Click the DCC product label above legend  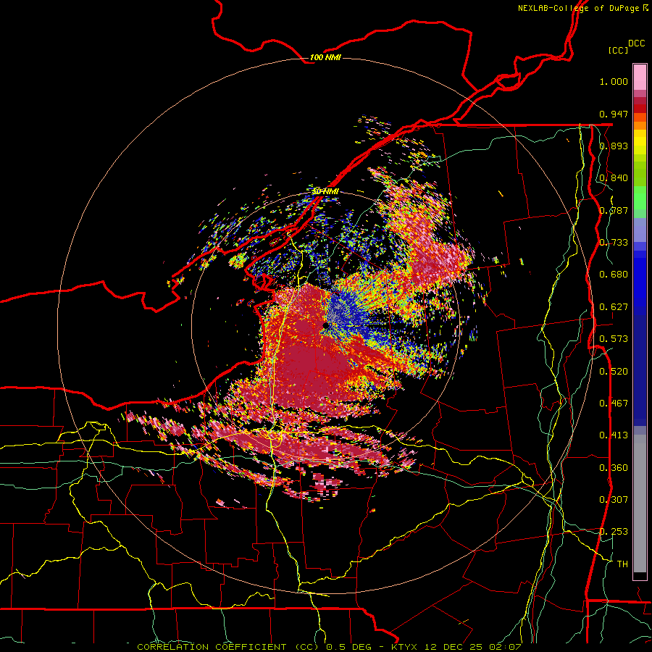[x=636, y=43]
